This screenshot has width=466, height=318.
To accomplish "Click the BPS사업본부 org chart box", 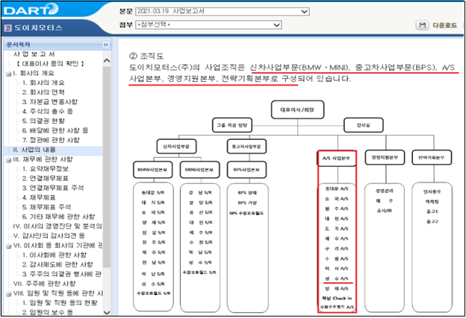I will [x=246, y=170].
